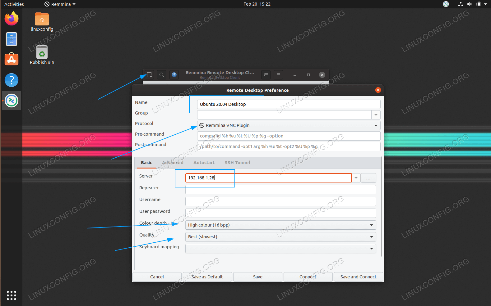491x306 pixels.
Task: Open the linuxconfig home folder icon
Action: click(42, 22)
